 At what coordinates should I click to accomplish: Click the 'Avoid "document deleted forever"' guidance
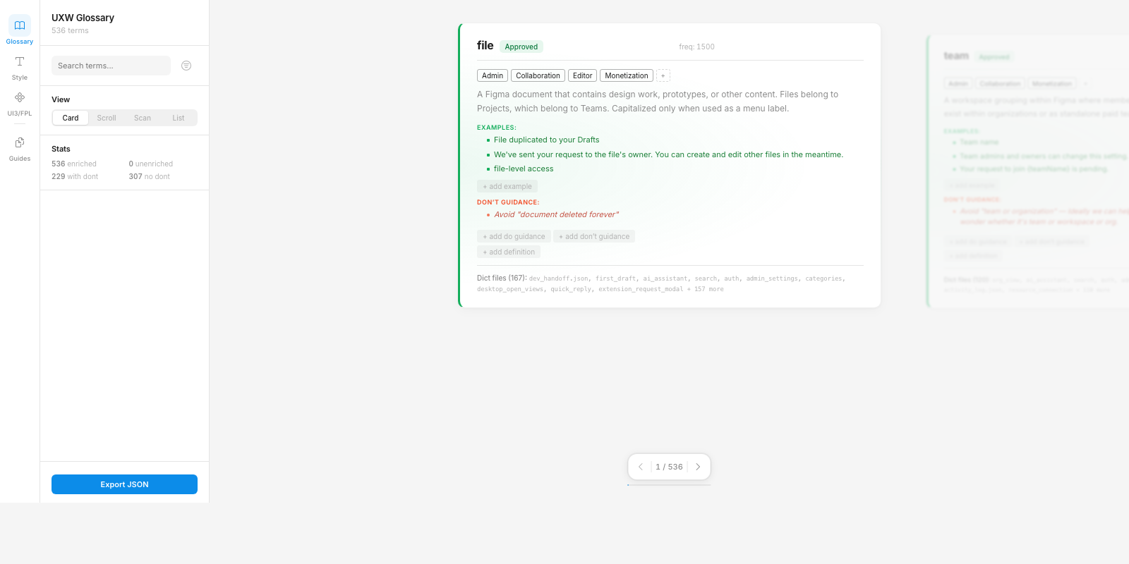click(557, 214)
